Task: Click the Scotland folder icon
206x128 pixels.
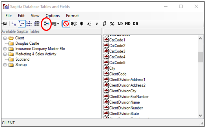Action: click(11, 59)
